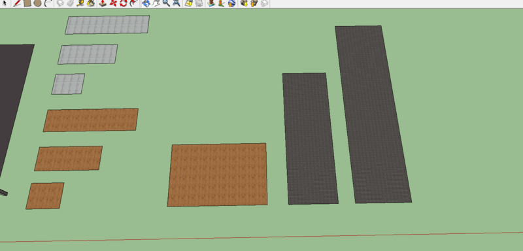Select the Move tool with red arrows

(x=113, y=3)
